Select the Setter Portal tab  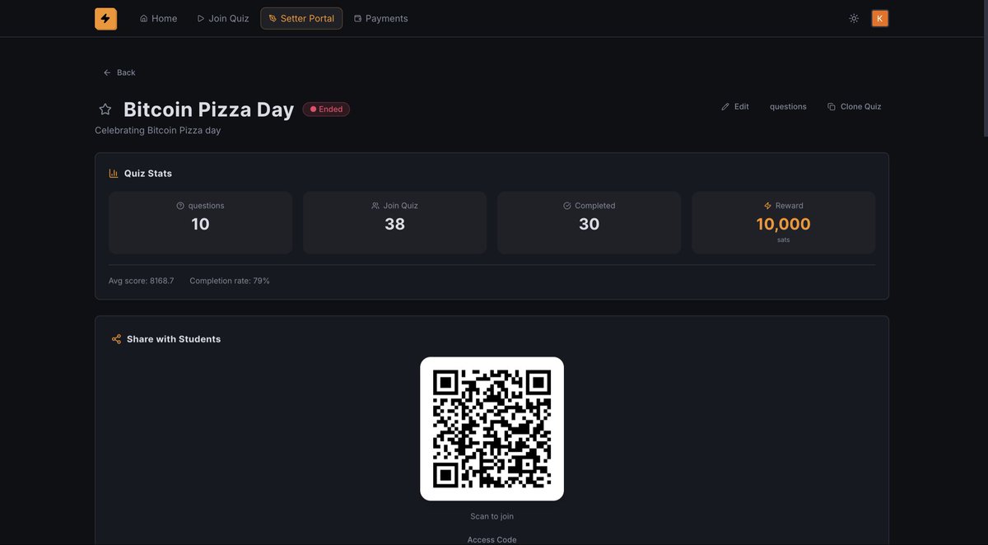pyautogui.click(x=301, y=18)
